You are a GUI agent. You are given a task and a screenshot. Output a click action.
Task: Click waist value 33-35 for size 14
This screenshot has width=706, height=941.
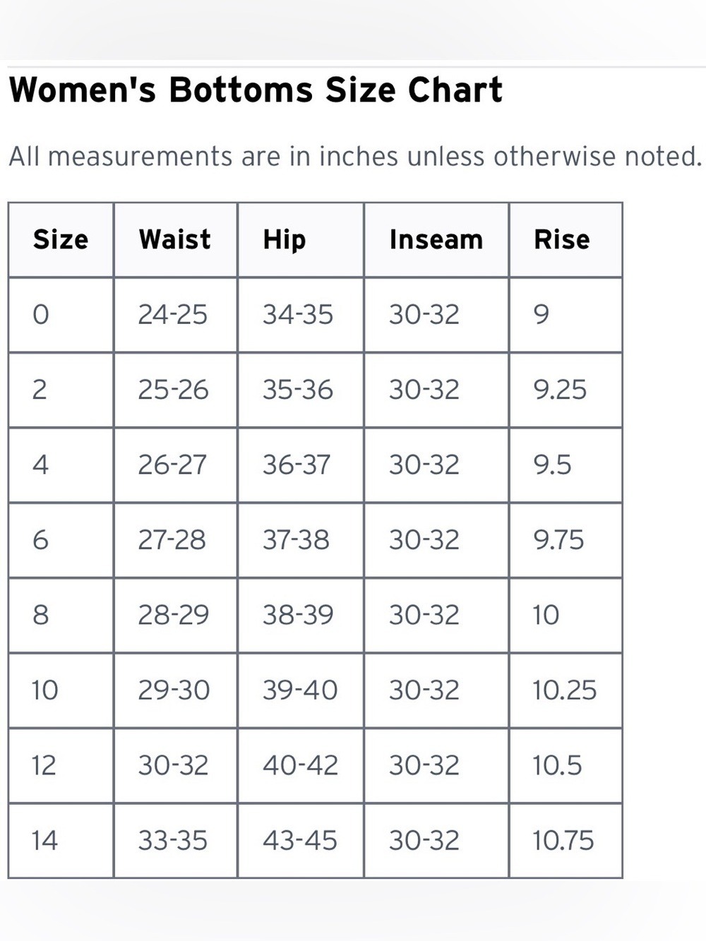(172, 841)
